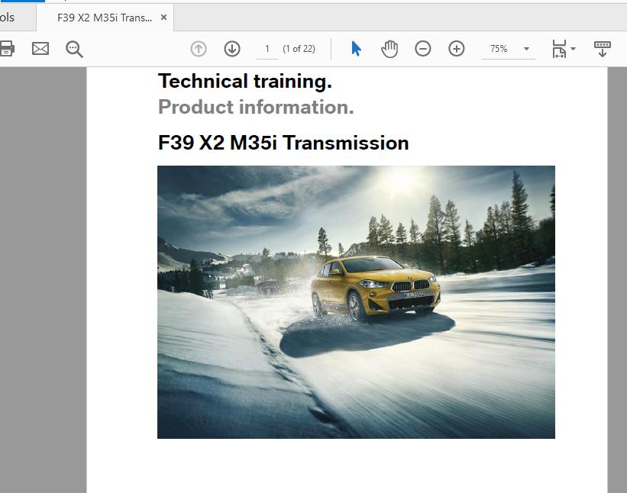Open the 75% zoom level dropdown
This screenshot has width=627, height=493.
point(508,49)
